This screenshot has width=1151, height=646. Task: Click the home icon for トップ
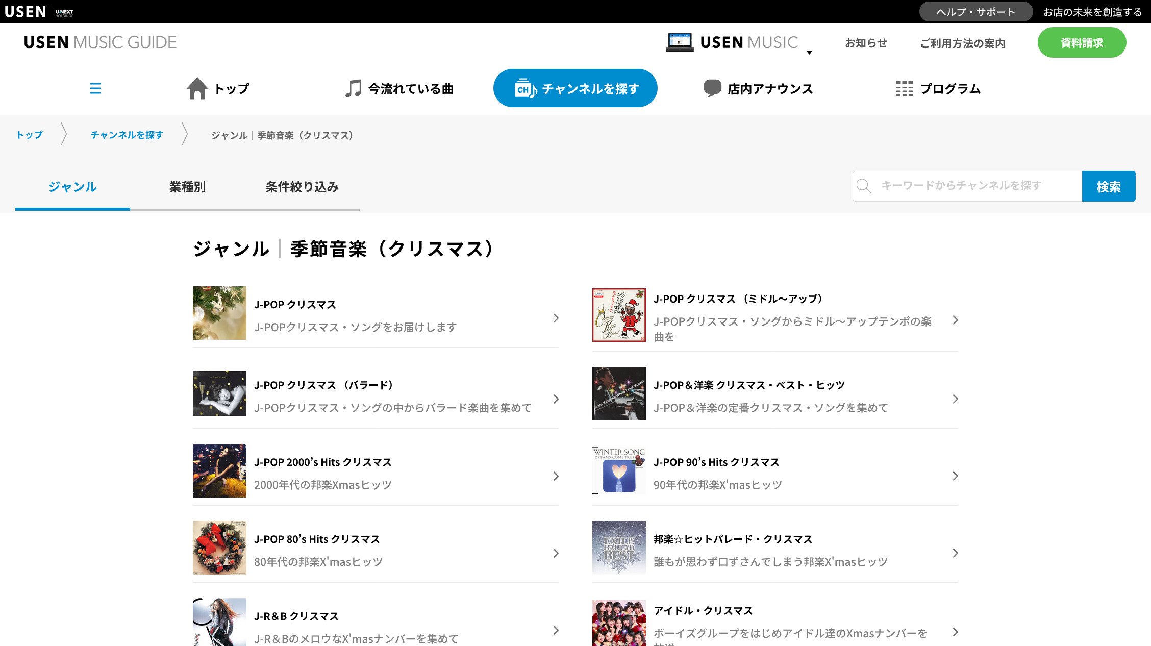click(x=197, y=88)
